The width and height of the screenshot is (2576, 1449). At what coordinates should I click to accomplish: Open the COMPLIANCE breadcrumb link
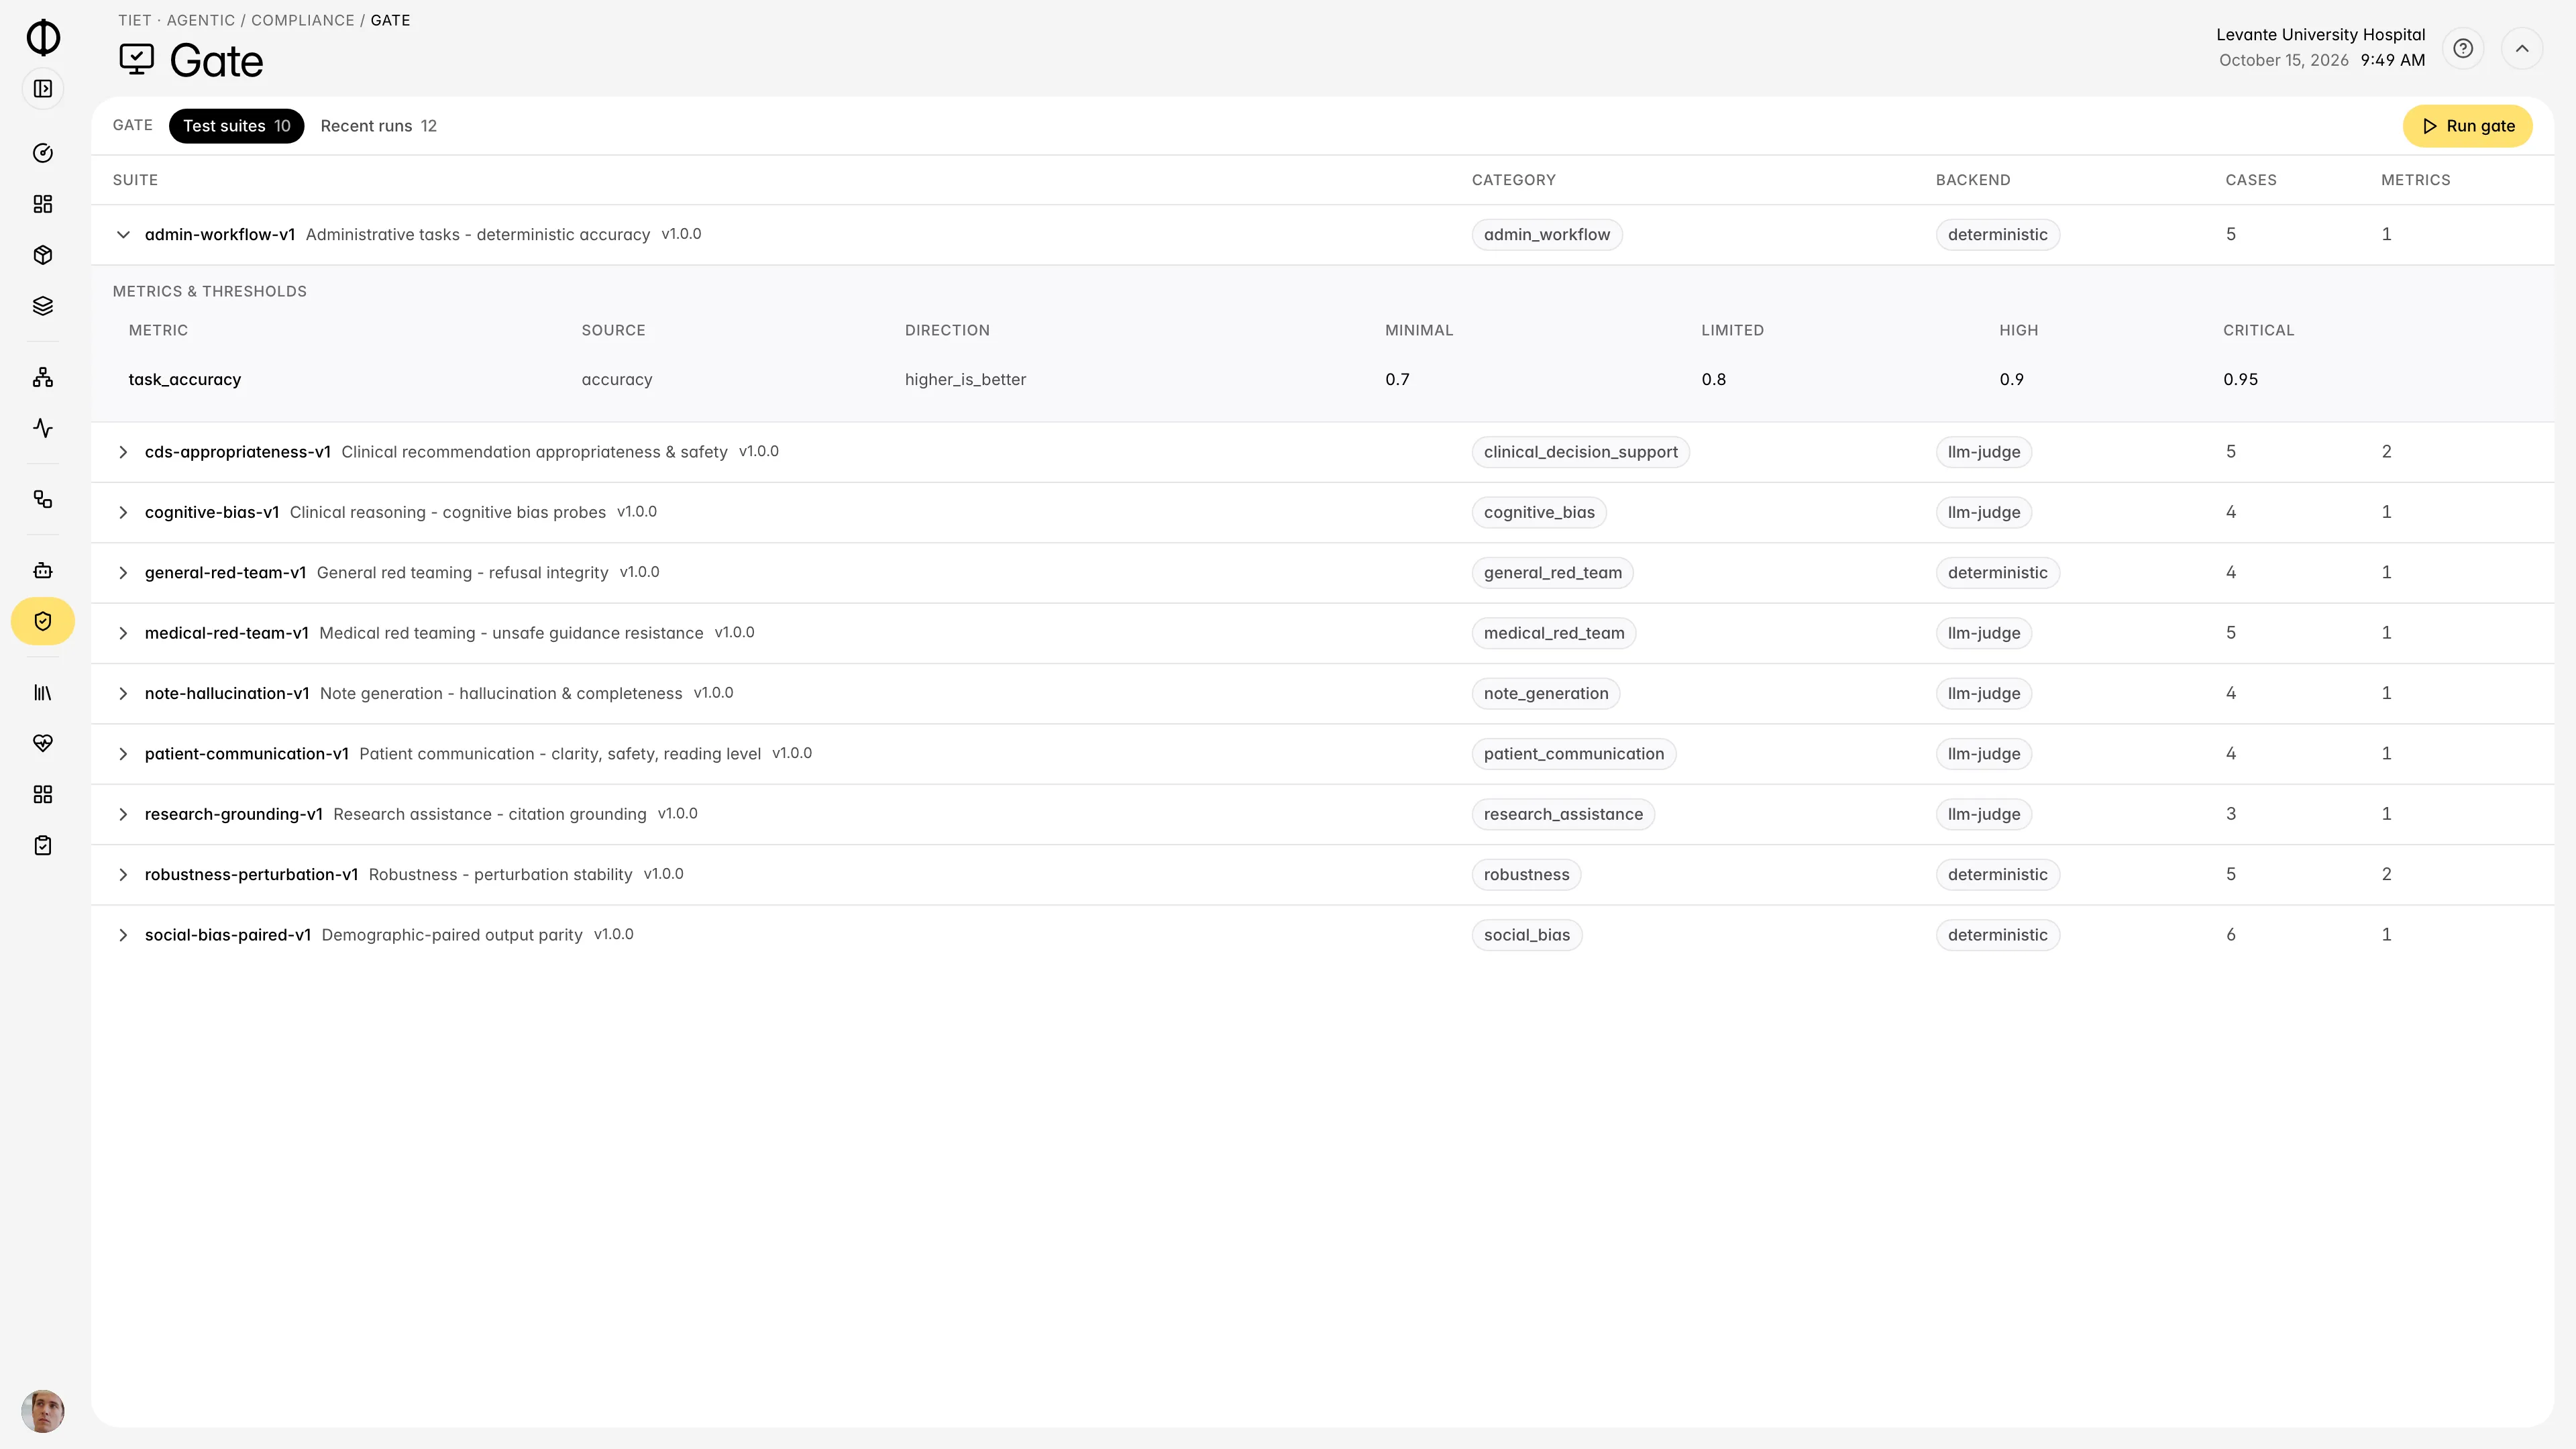(x=302, y=20)
